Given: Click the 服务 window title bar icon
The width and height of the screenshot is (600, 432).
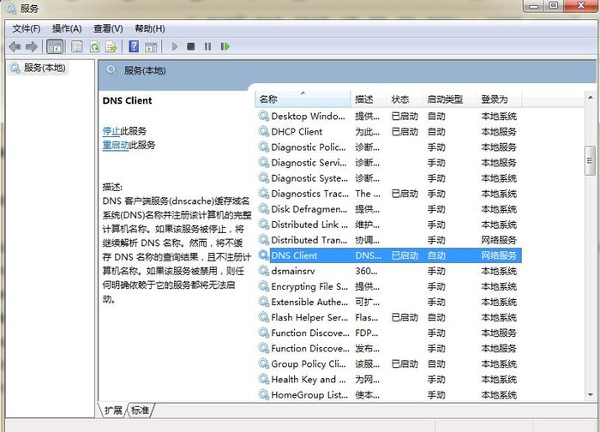Looking at the screenshot, I should click(10, 8).
